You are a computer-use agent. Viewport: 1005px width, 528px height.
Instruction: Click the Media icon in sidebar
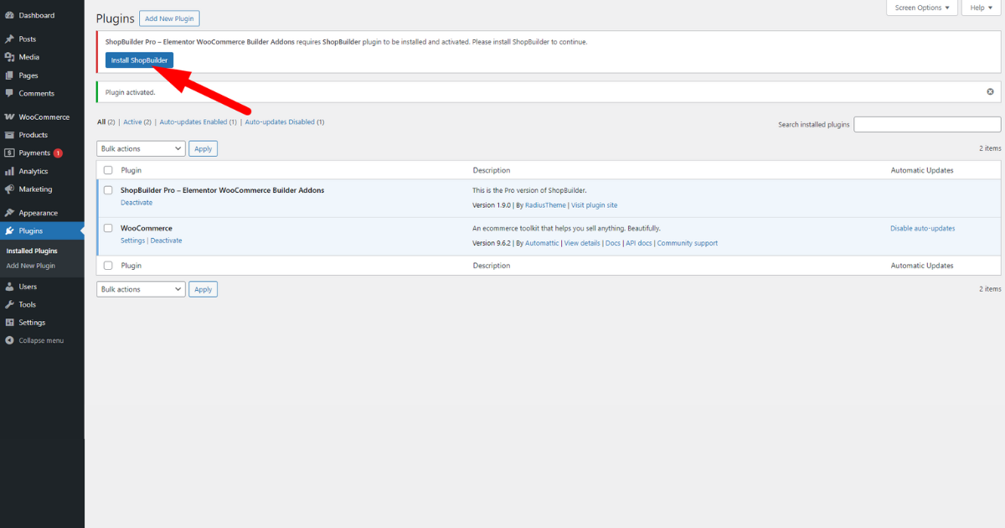[x=9, y=57]
